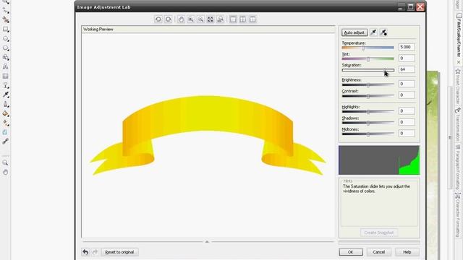Focus the Midtones value field
This screenshot has height=260, width=463.
pyautogui.click(x=407, y=133)
